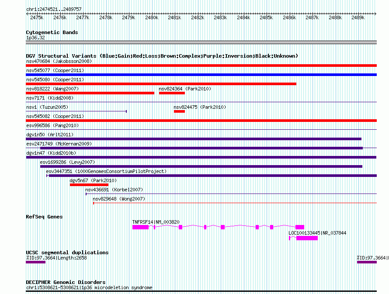Click the 2482k ruler tick
This screenshot has height=294, width=389.
coord(198,17)
